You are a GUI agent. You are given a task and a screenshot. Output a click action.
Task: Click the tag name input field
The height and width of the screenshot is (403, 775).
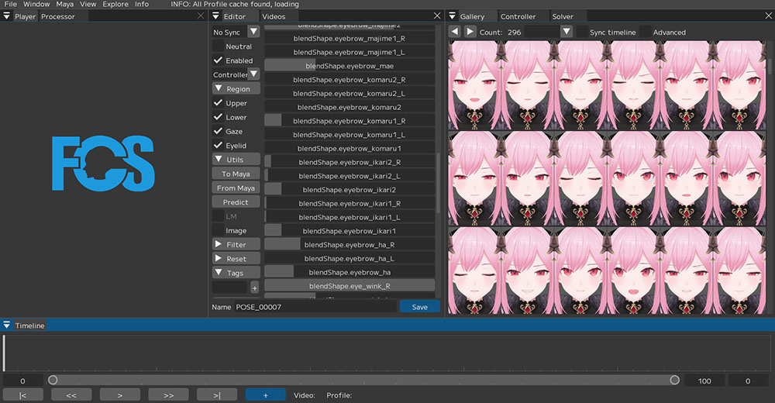(230, 288)
